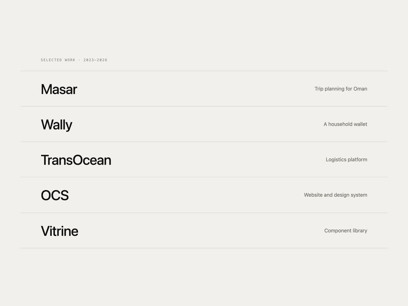Click the divider line under the section label
Viewport: 408px width, 306px height.
204,71
